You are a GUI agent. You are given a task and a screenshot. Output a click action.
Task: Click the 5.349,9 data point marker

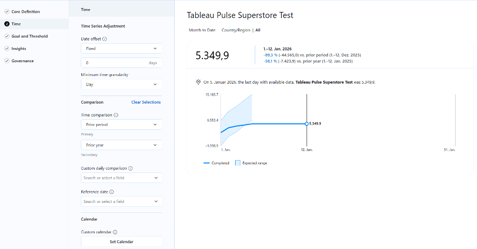point(307,124)
